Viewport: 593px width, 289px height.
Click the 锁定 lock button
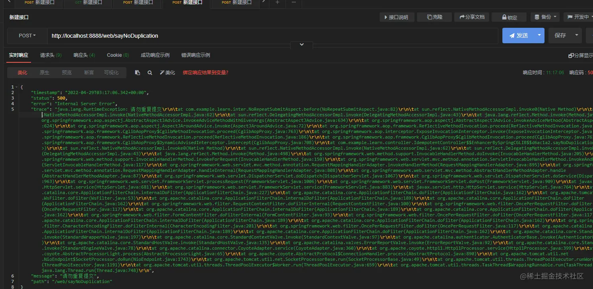[x=510, y=17]
